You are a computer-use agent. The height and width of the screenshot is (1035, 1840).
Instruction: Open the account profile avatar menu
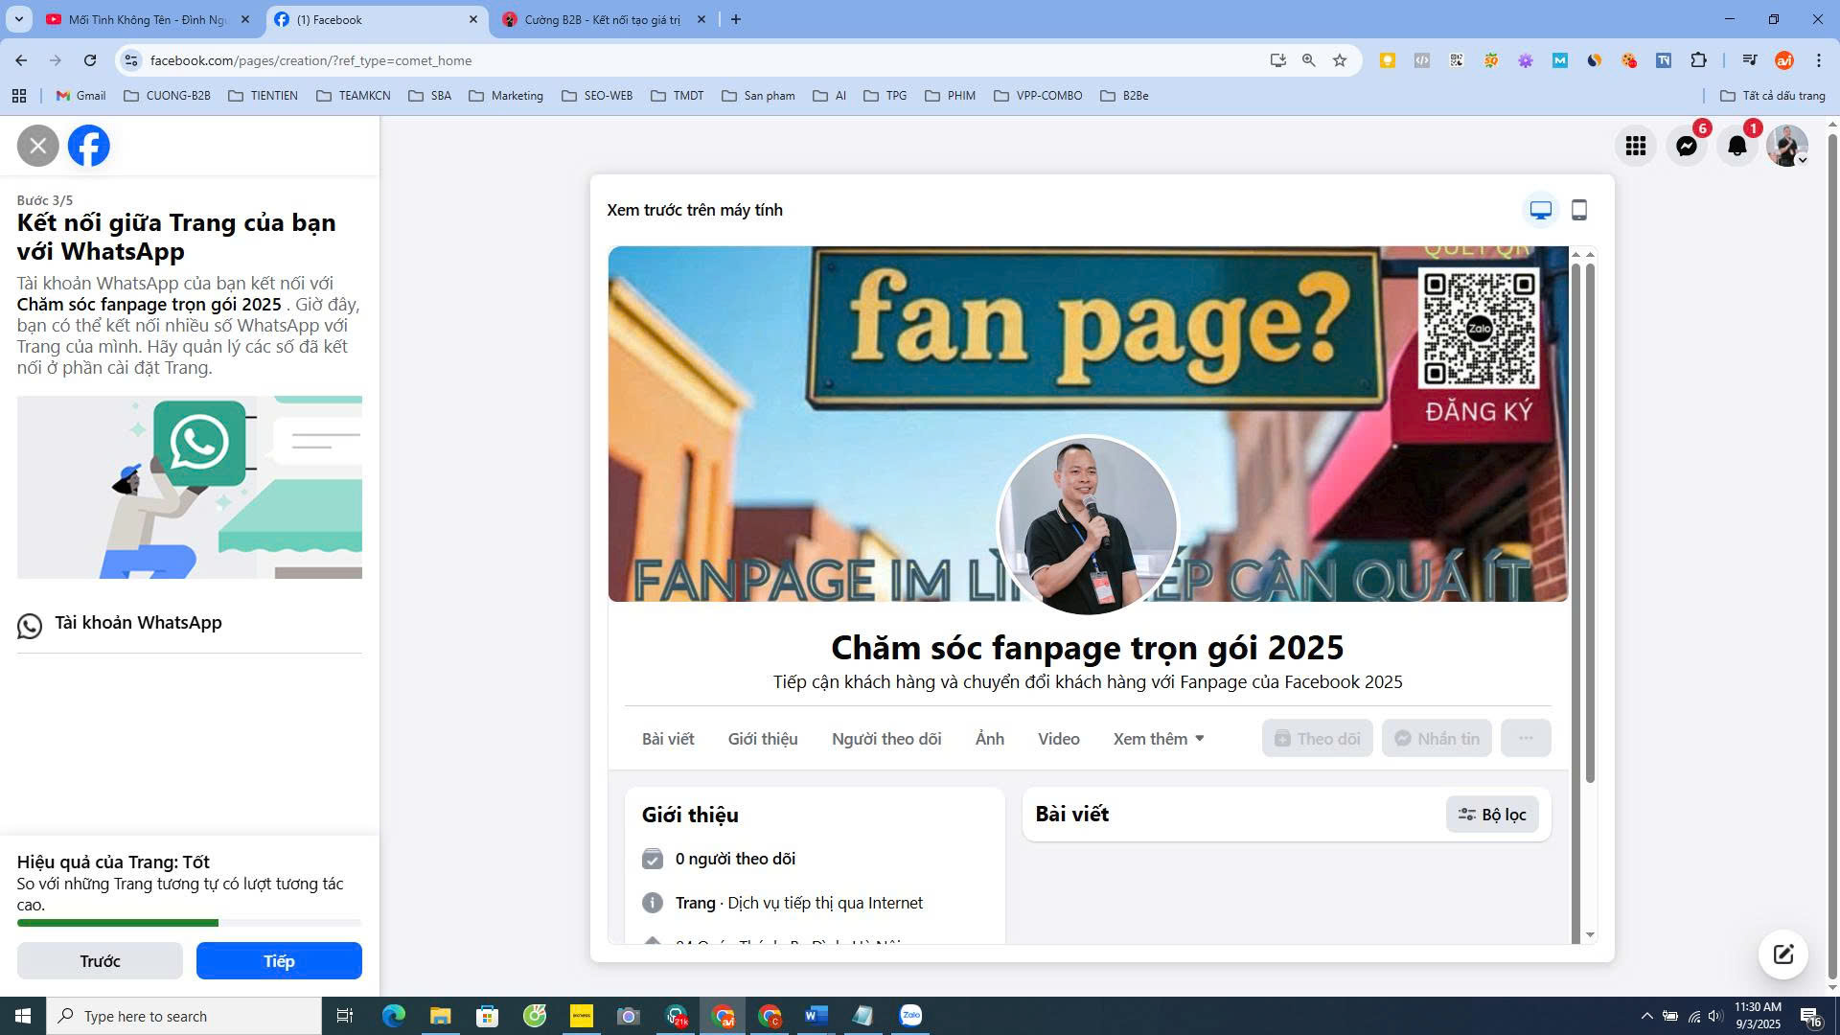pyautogui.click(x=1787, y=146)
